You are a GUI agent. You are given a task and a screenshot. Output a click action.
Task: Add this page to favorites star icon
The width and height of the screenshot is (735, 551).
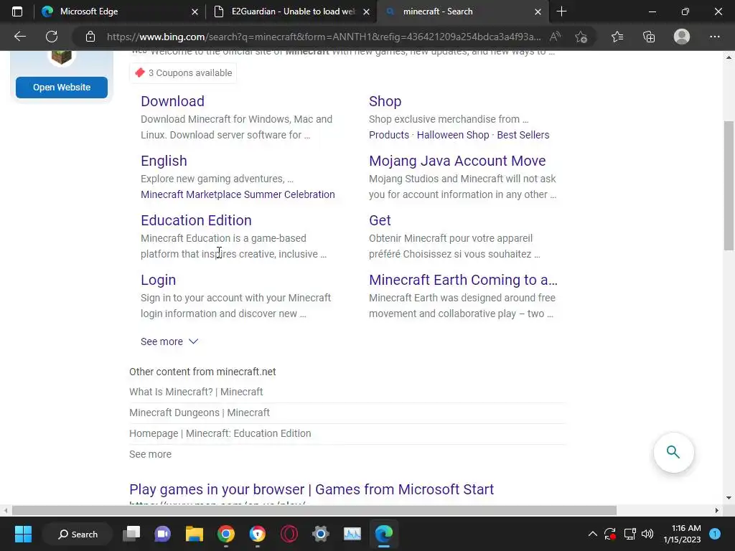tap(581, 37)
